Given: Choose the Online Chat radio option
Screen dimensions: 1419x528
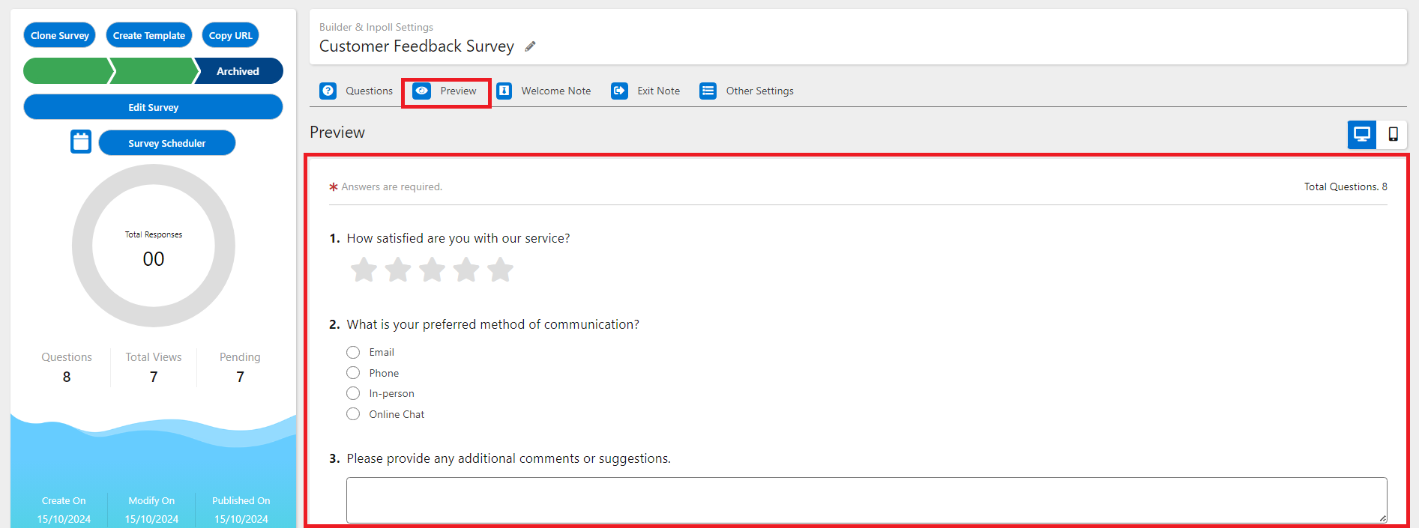Looking at the screenshot, I should click(x=353, y=414).
